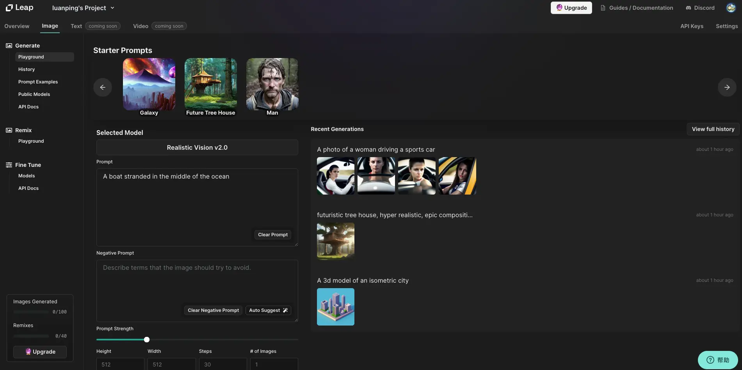Auto Suggest a negative prompt

(268, 310)
